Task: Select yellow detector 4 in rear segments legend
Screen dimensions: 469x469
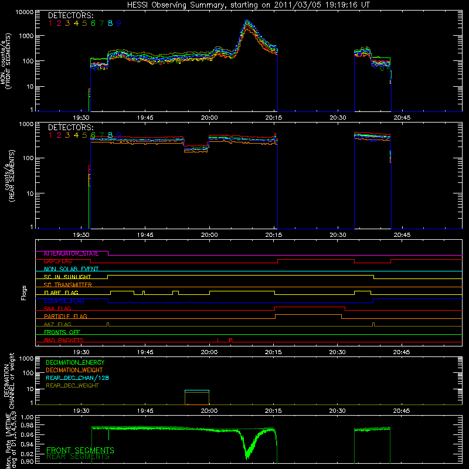Action: [x=76, y=135]
